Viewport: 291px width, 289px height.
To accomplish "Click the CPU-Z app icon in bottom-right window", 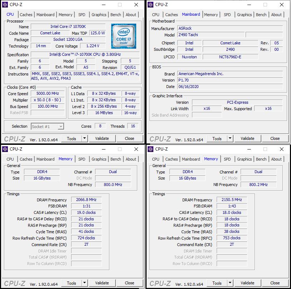I will [151, 149].
